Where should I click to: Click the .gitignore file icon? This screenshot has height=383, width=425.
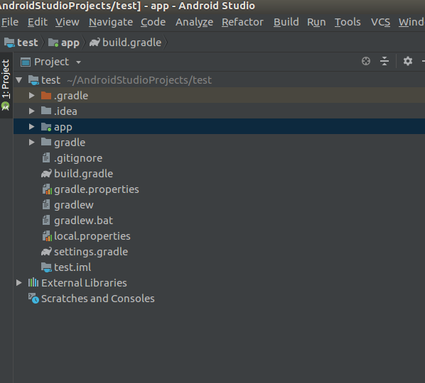[46, 157]
